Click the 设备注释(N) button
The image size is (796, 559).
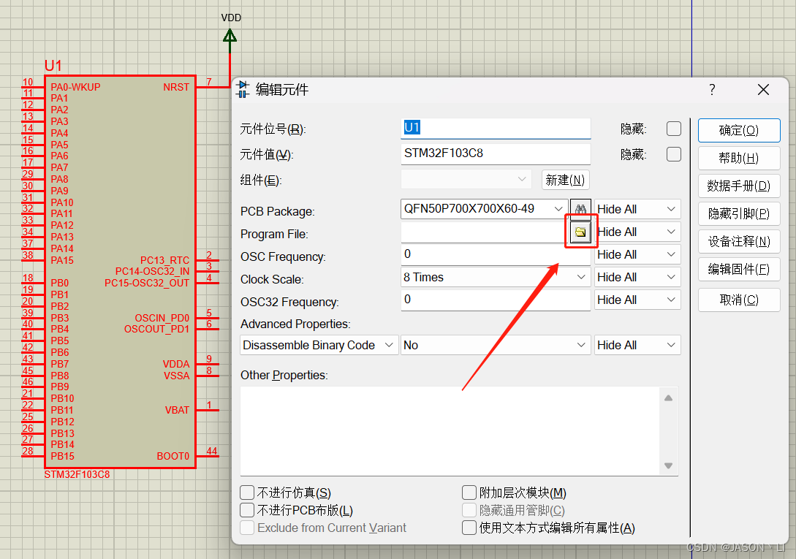tap(739, 242)
